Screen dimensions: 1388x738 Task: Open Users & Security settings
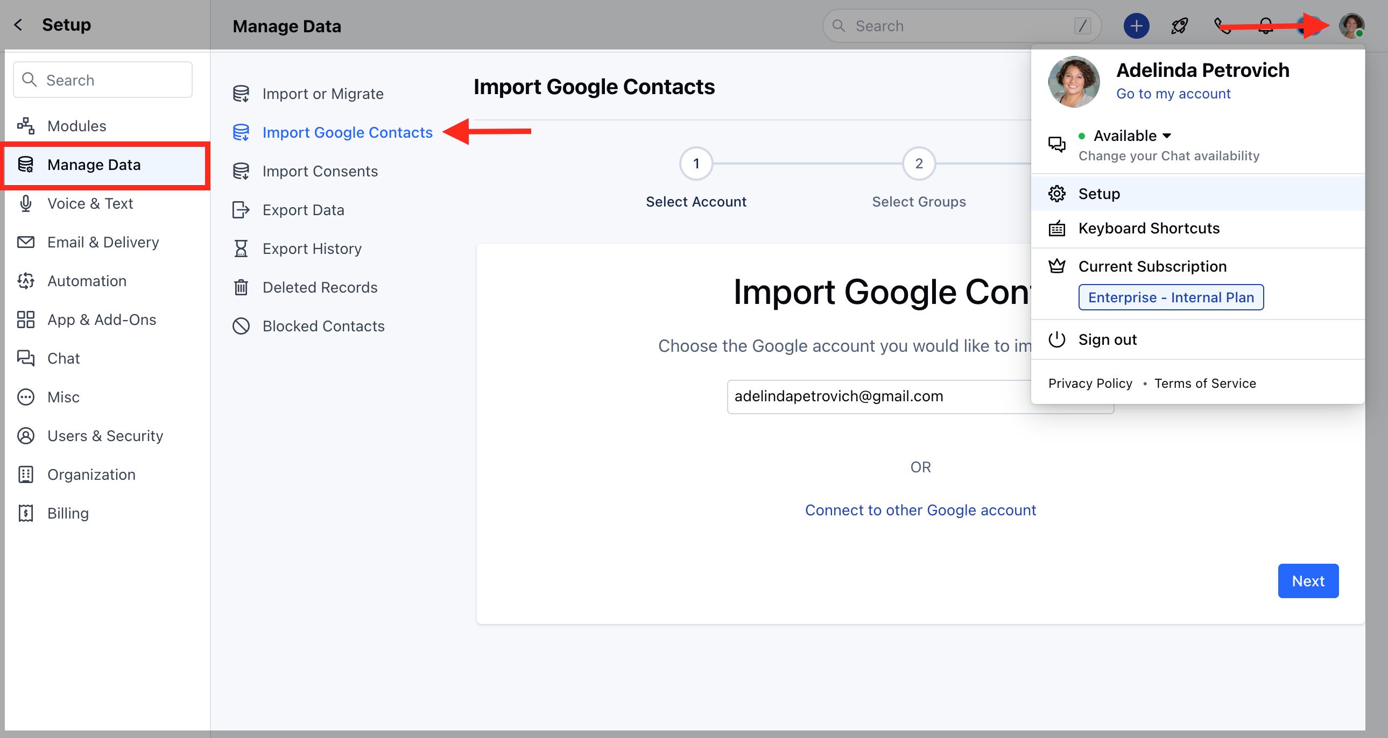(105, 436)
